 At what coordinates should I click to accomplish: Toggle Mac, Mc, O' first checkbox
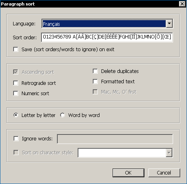pos(95,92)
